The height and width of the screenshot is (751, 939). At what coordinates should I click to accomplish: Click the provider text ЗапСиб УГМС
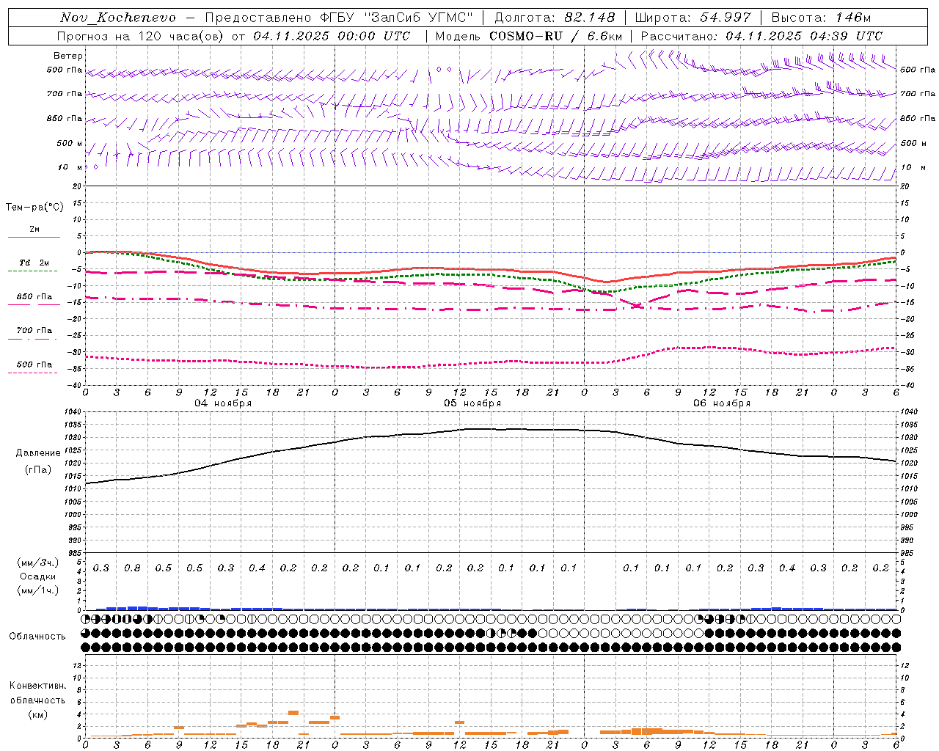tap(419, 18)
